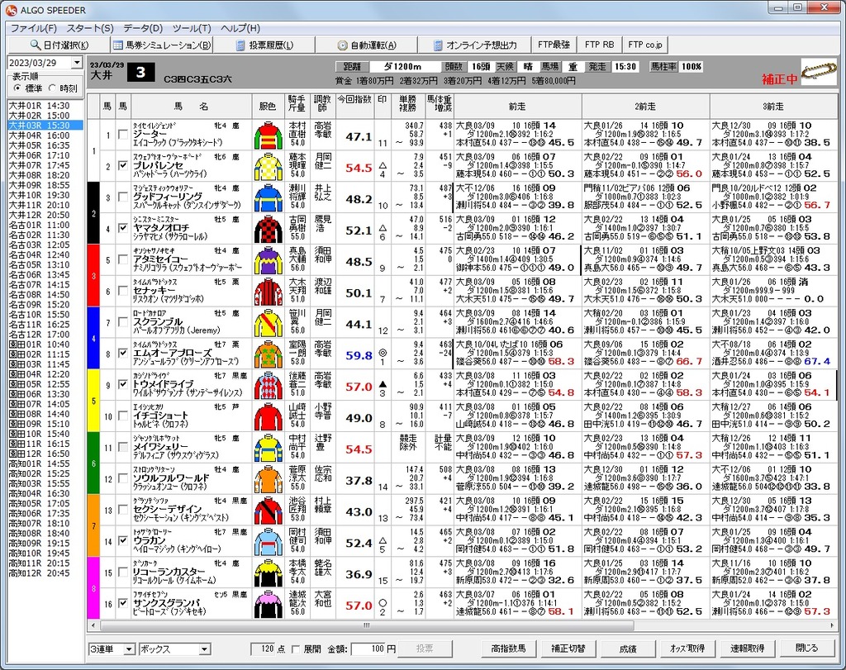The width and height of the screenshot is (846, 670).
Task: Click jockey silks icon for セナッキー
Action: point(269,292)
